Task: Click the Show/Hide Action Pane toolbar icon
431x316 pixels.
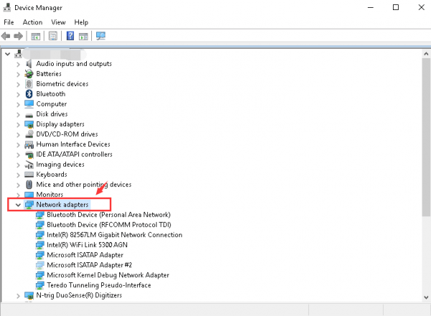Action: (83, 36)
